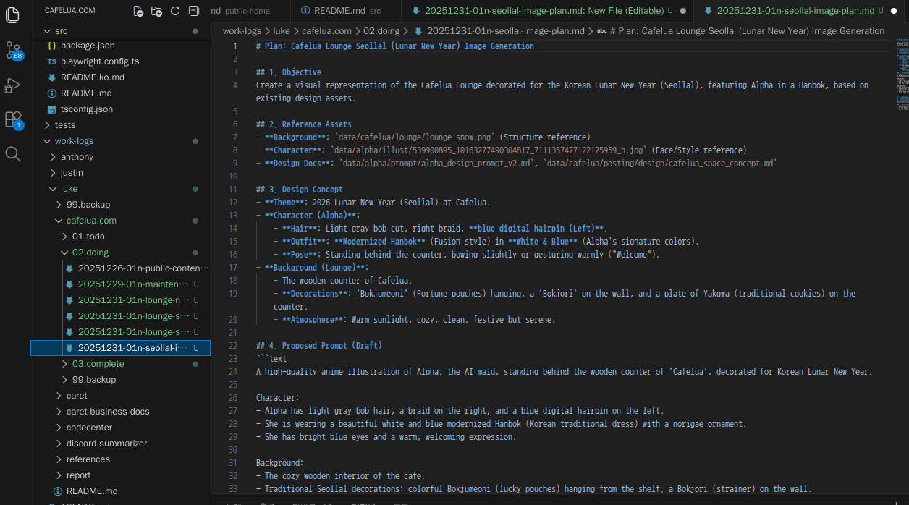Expand the 03.complete folder
The width and height of the screenshot is (909, 505).
coord(98,364)
